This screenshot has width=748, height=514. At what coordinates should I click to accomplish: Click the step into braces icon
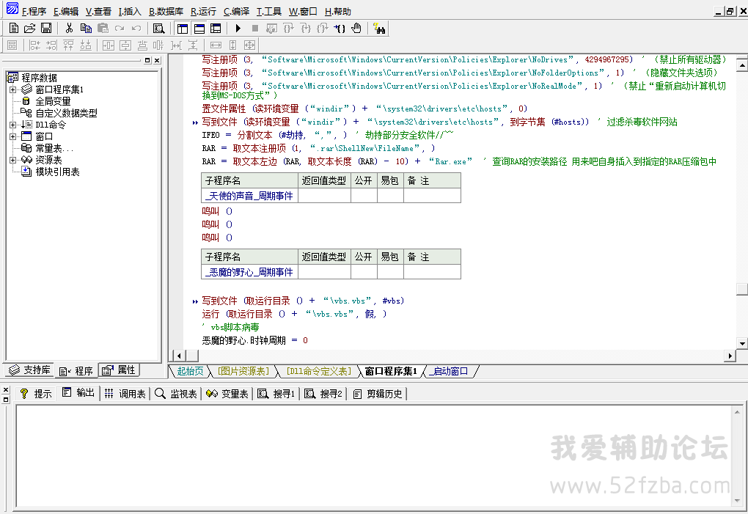[x=305, y=29]
